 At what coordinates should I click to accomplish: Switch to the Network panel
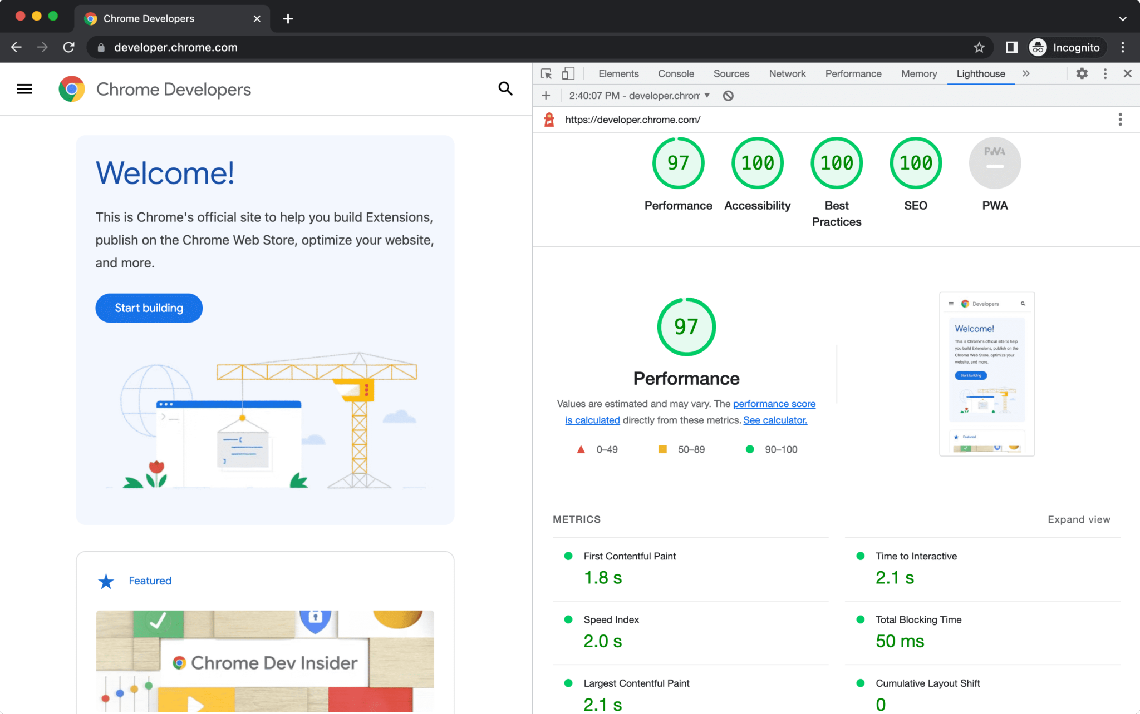click(x=787, y=73)
